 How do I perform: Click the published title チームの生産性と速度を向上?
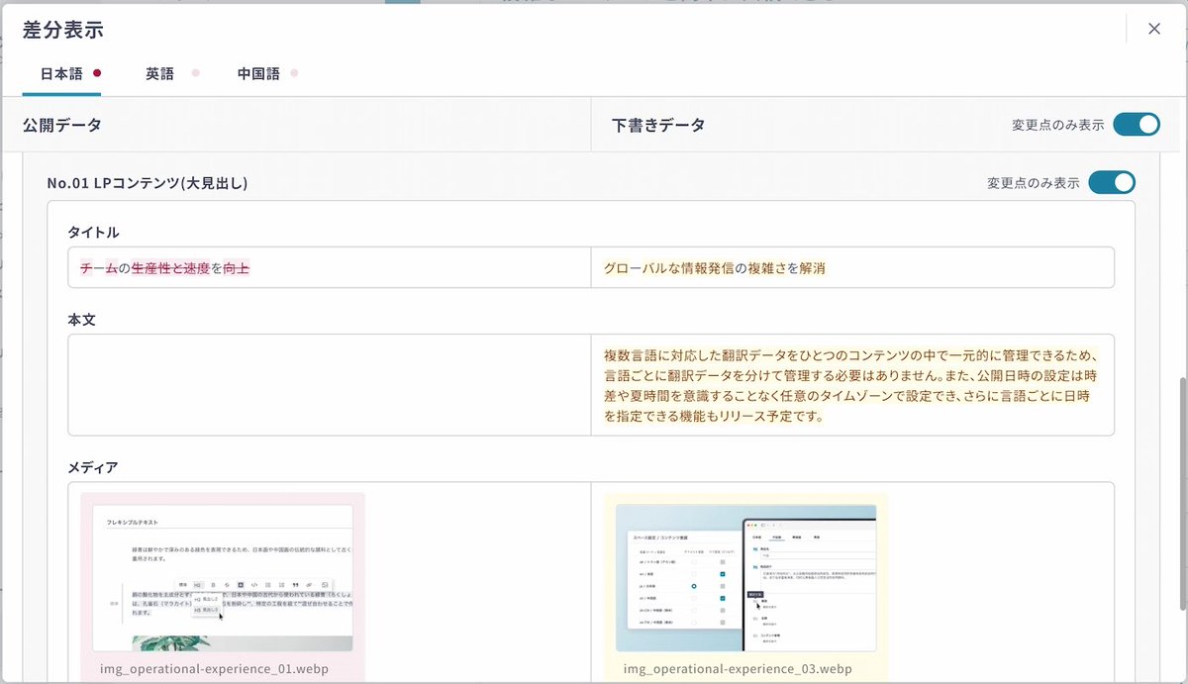tap(165, 267)
